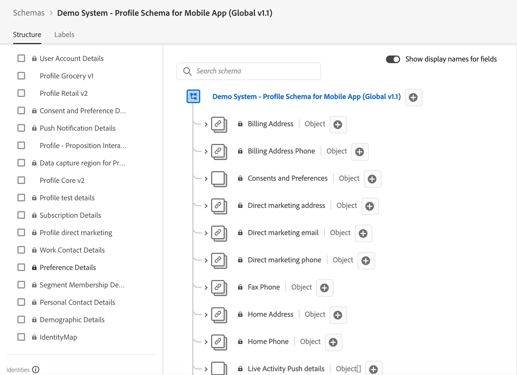This screenshot has width=517, height=375.
Task: Check the User Account Details checkbox
Action: [x=21, y=58]
